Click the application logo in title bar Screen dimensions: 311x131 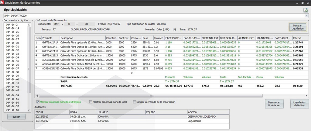coord(2,3)
